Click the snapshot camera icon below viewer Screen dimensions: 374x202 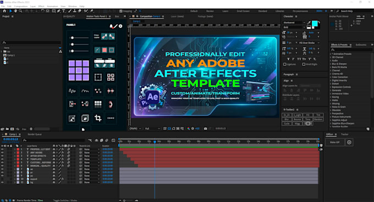point(205,128)
